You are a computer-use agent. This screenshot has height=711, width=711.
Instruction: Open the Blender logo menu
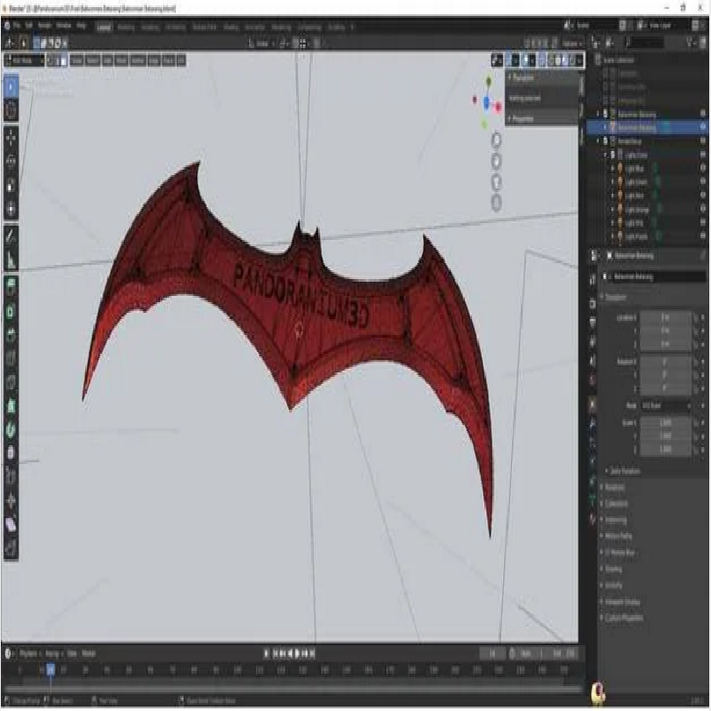[x=7, y=26]
